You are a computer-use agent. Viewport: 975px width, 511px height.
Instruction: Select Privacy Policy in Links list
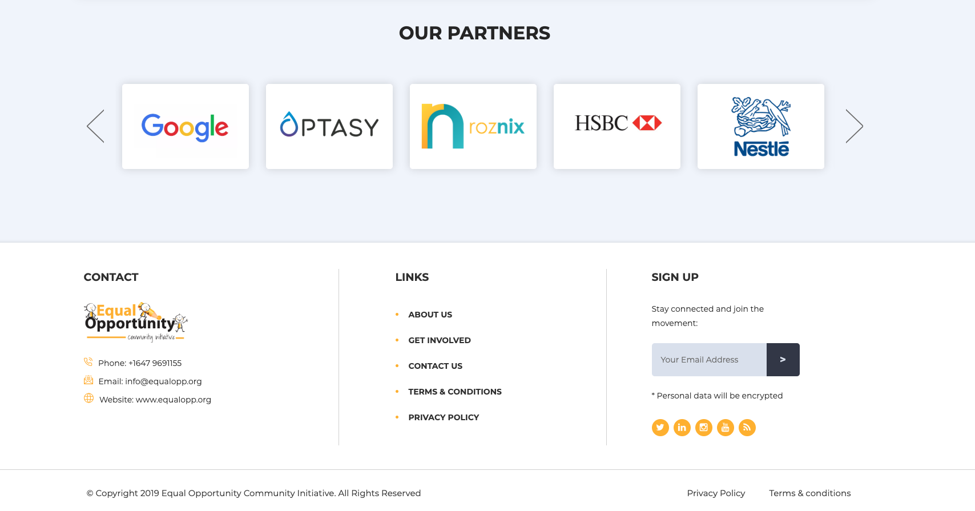coord(444,417)
